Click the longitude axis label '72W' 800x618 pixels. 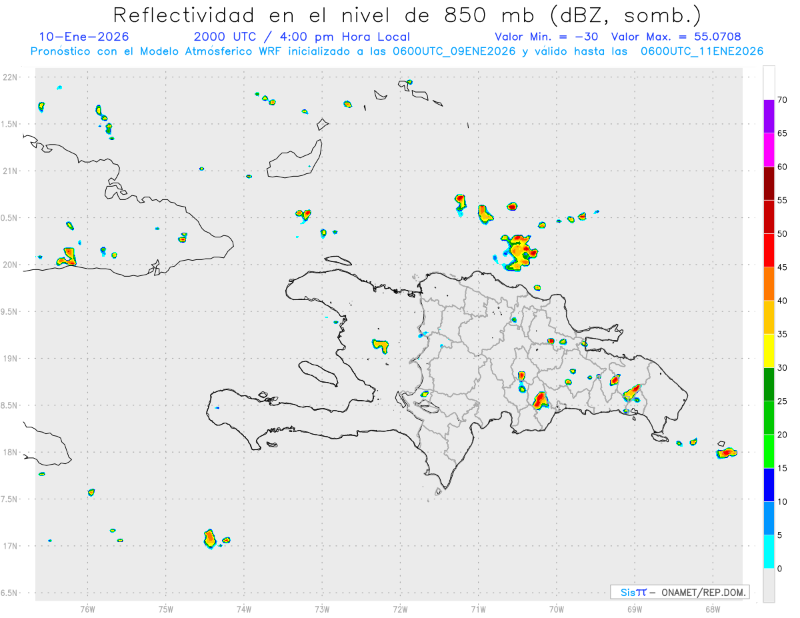pos(400,609)
